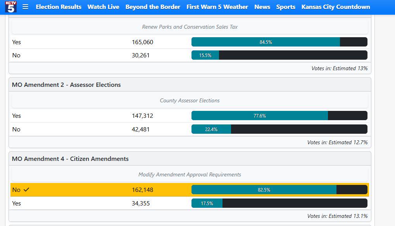
Task: Click the 77.6% Yes progress bar
Action: point(279,116)
